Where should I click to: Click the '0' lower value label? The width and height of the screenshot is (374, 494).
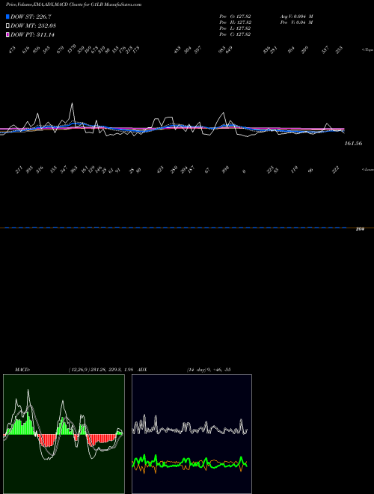coord(245,171)
